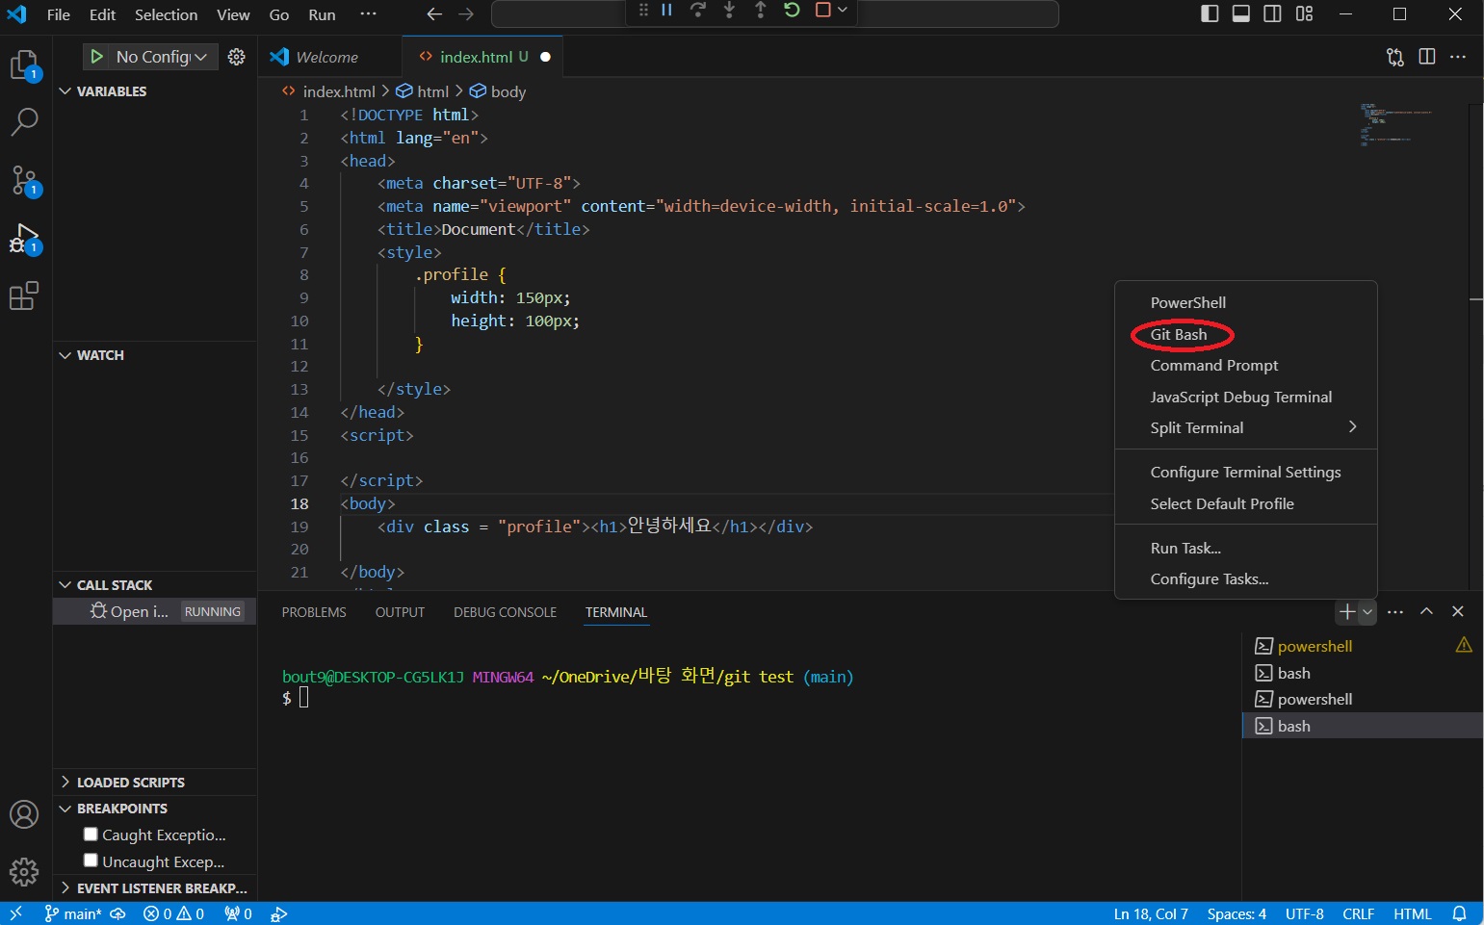Click the code minimap preview
This screenshot has height=925, width=1484.
[1396, 125]
